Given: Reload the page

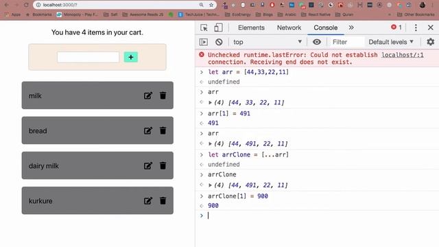Looking at the screenshot, I should 26,5.
